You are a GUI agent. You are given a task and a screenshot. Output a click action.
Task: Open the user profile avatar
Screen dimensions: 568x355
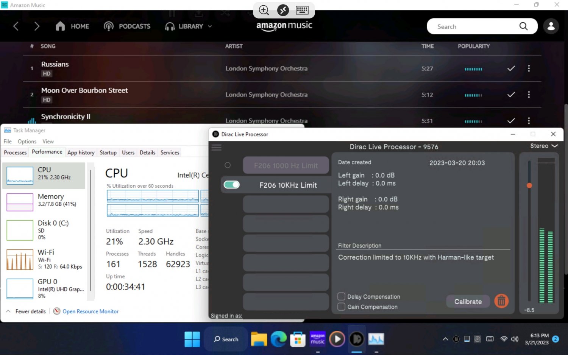pos(551,26)
